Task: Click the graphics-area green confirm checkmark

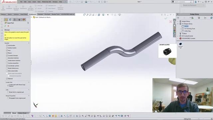Action: point(166,18)
